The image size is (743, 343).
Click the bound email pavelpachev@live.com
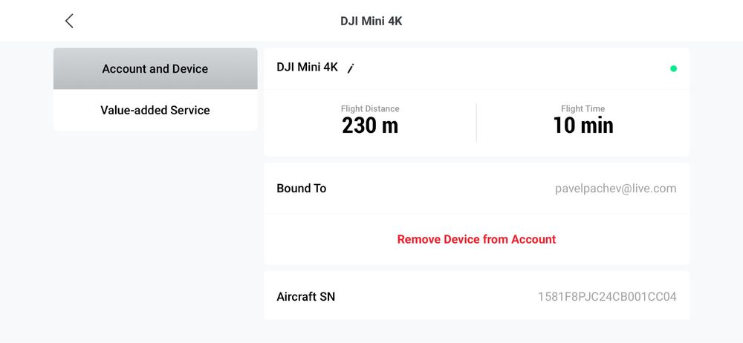tap(615, 189)
